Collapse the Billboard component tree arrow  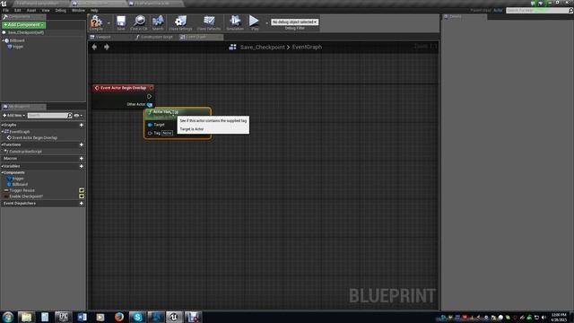click(x=3, y=40)
